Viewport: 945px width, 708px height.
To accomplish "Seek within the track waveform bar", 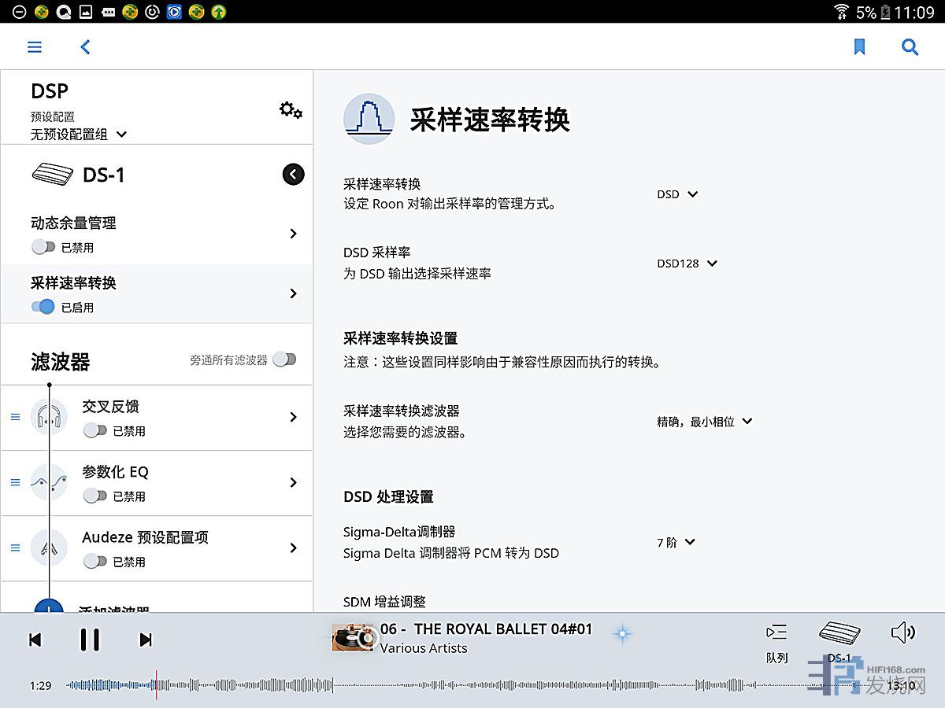I will click(x=472, y=685).
